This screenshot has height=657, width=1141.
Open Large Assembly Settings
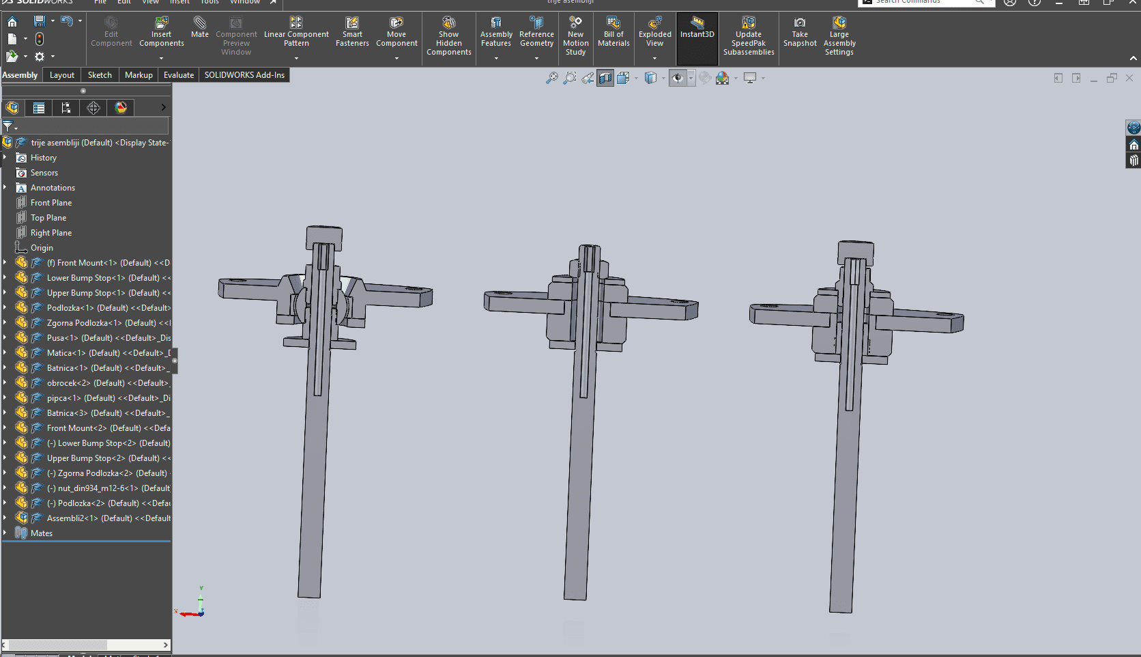839,36
